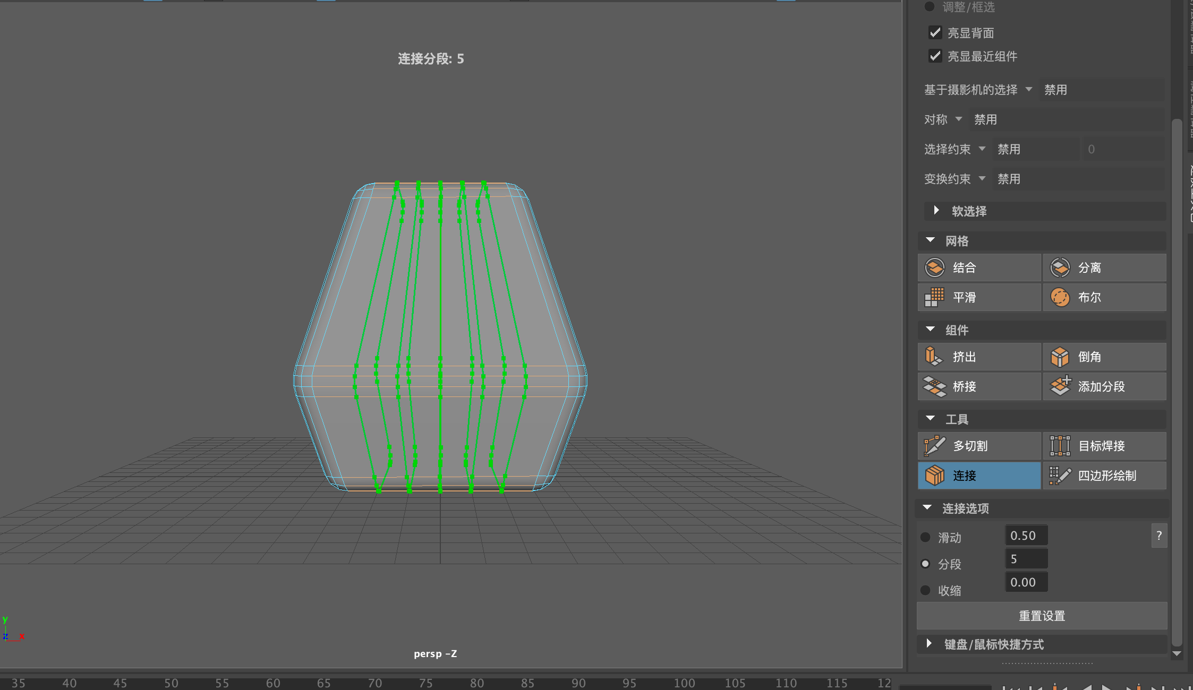Click the 分段 value input field
This screenshot has width=1193, height=690.
point(1026,559)
